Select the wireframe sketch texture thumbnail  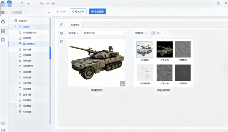pos(145,73)
